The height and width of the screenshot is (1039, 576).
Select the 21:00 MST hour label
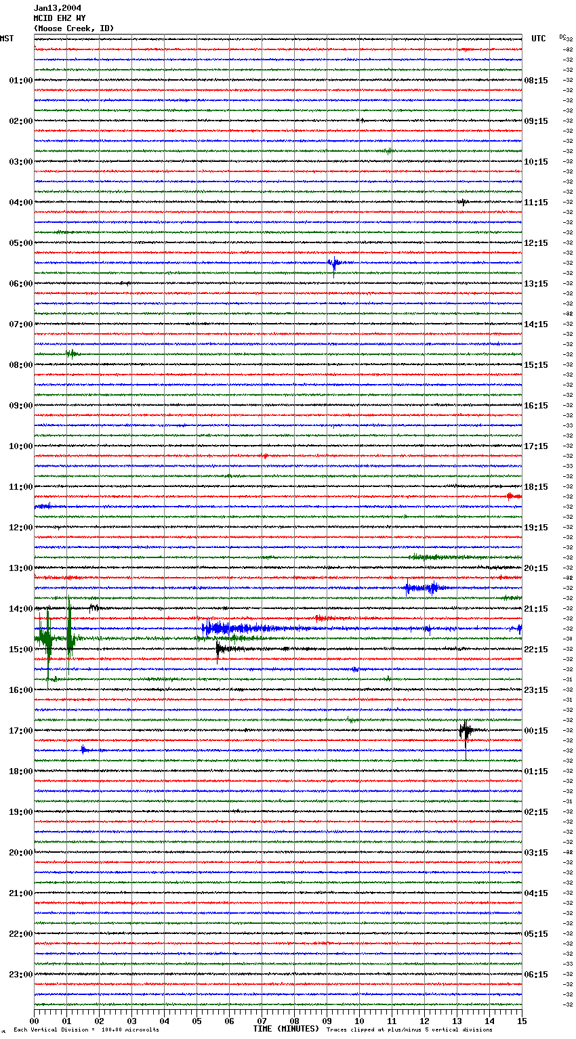pos(21,893)
